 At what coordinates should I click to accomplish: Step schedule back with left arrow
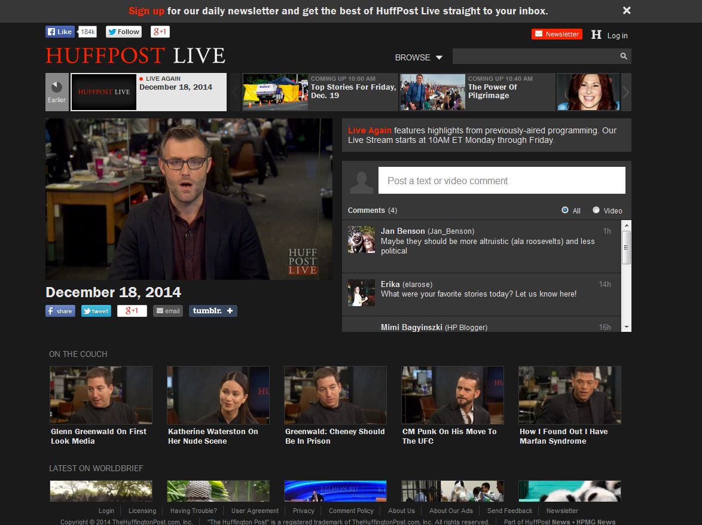235,91
